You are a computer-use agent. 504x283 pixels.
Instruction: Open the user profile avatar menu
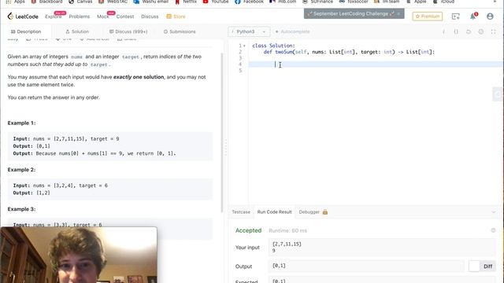[x=490, y=17]
